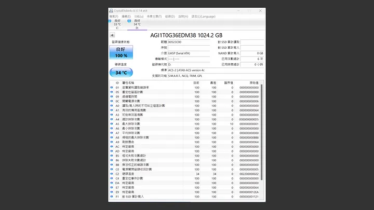The height and width of the screenshot is (210, 374).
Task: Open the Language (L) menu
Action: (204, 17)
